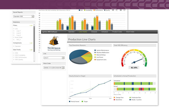Click the Selections scrollbar up arrow
Viewport: 169px width, 109px height.
click(34, 25)
